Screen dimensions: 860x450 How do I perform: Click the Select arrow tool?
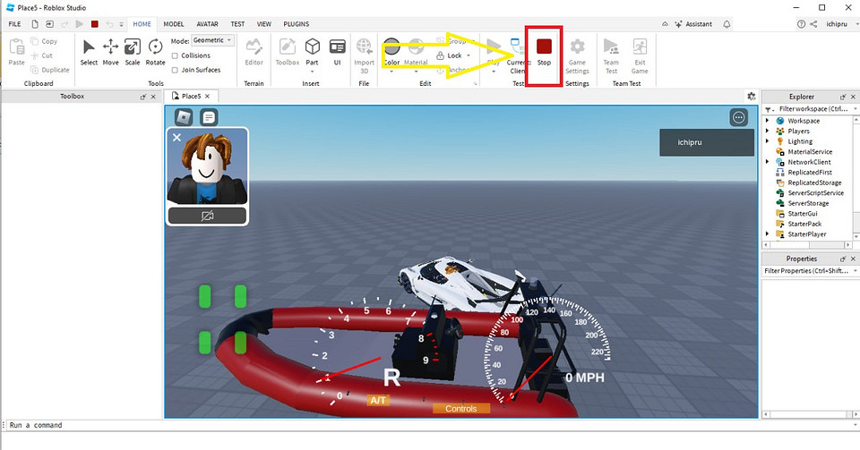pos(89,52)
